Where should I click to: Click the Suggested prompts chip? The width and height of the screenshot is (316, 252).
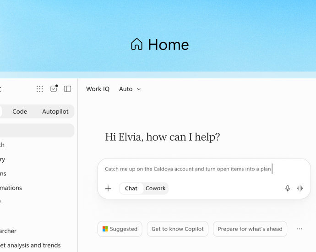[x=120, y=229]
